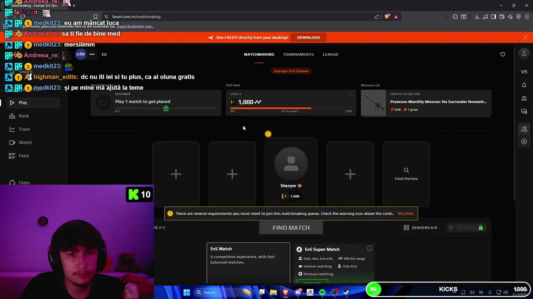
Task: Open Feed in the sidebar
Action: (x=24, y=156)
